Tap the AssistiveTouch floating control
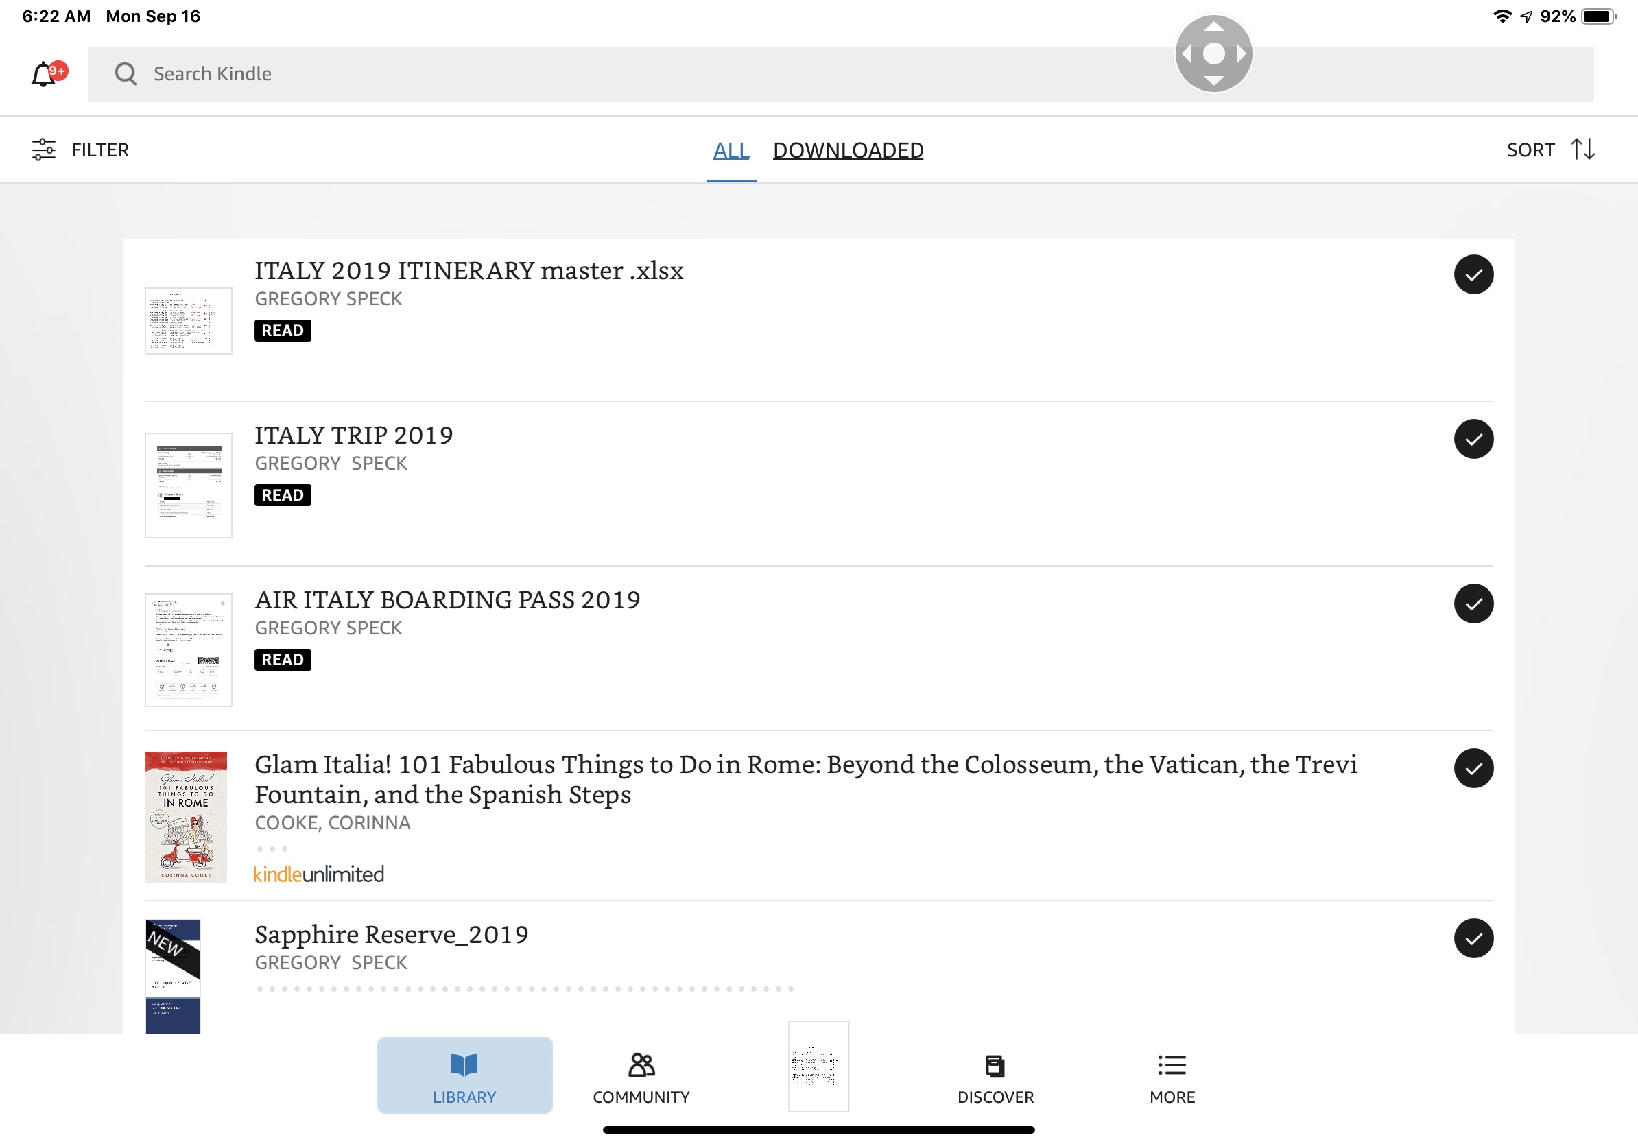This screenshot has width=1638, height=1144. point(1213,53)
